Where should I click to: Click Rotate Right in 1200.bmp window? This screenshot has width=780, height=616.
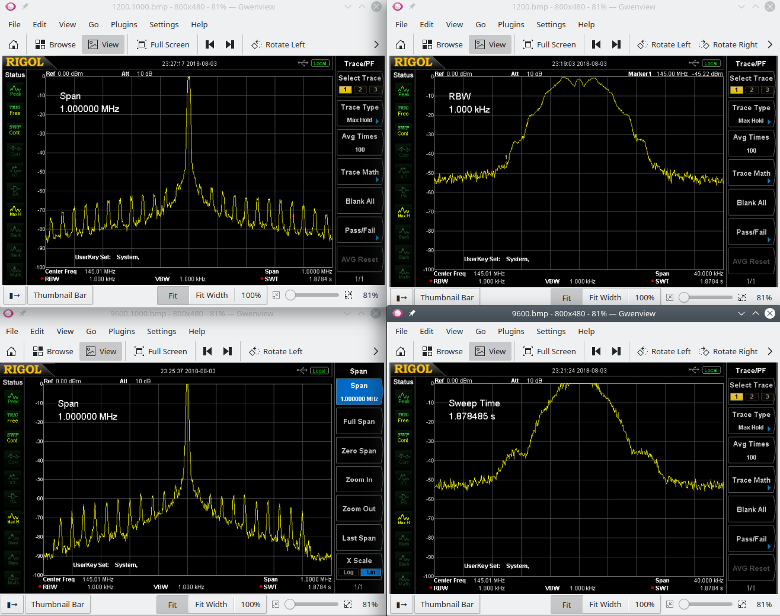click(728, 44)
